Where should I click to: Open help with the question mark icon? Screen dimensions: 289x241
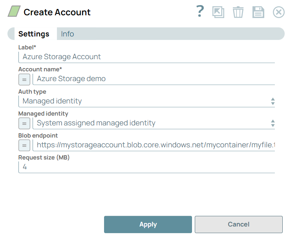200,12
